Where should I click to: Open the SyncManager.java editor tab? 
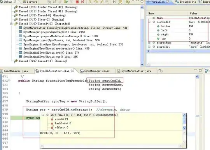coord(14,71)
